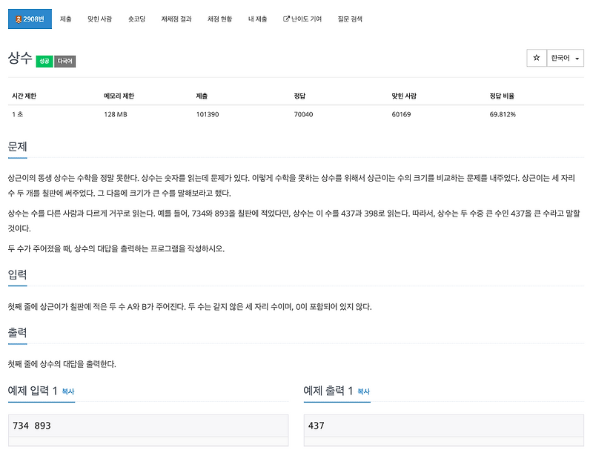593x456 pixels.
Task: Open the 한국어 language dropdown
Action: (x=563, y=58)
